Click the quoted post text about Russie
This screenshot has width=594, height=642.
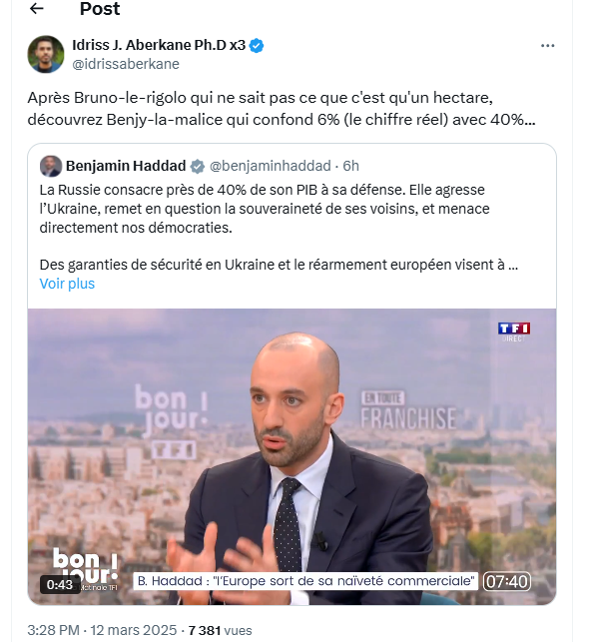point(265,209)
